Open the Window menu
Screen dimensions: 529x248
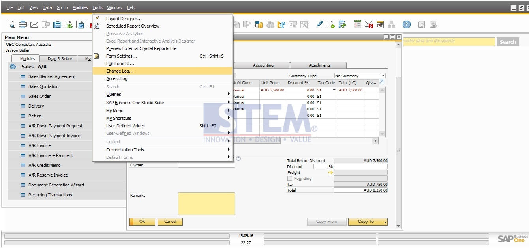(x=114, y=7)
